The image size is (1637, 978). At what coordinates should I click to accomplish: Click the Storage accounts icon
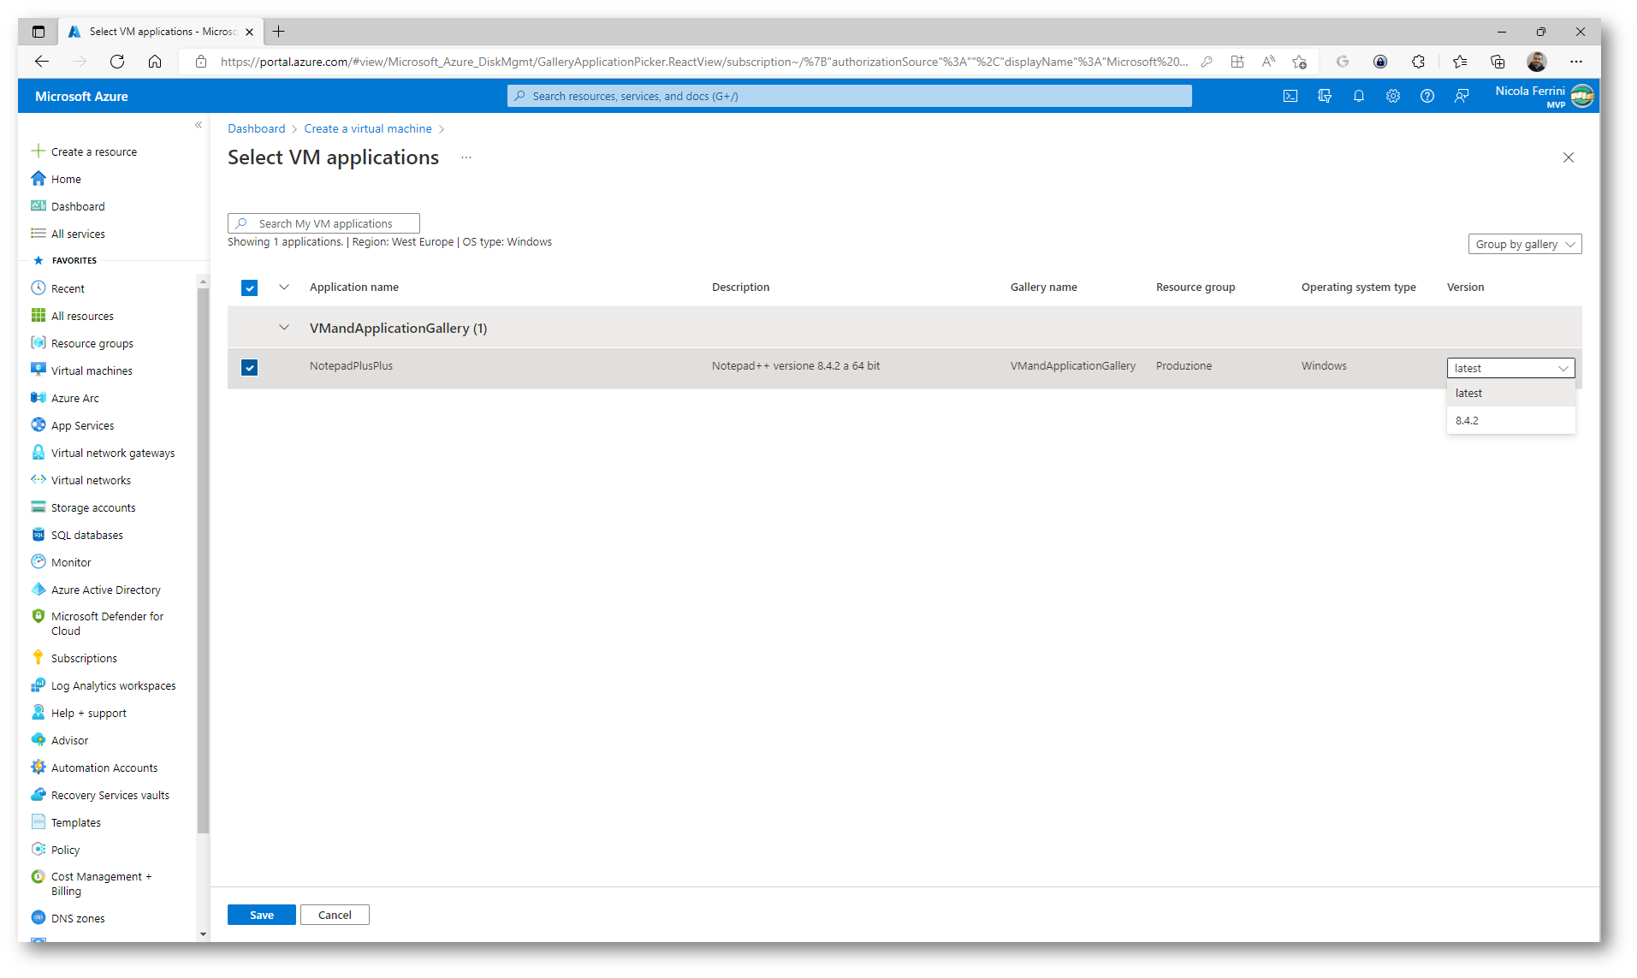[x=39, y=507]
